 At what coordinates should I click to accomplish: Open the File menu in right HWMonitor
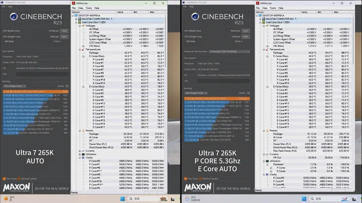tap(258, 8)
